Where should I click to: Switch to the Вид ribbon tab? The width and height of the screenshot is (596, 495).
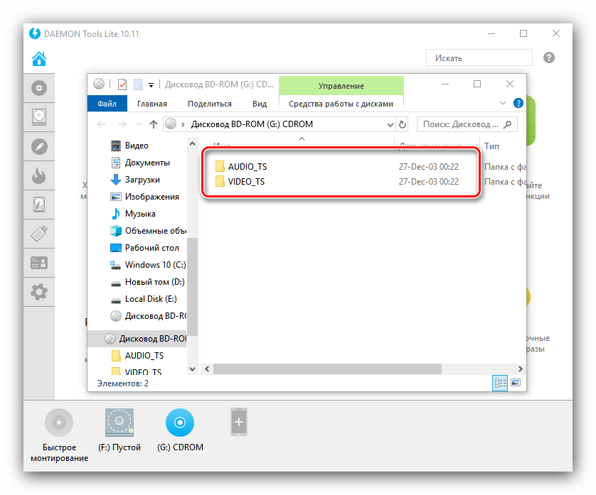(260, 104)
